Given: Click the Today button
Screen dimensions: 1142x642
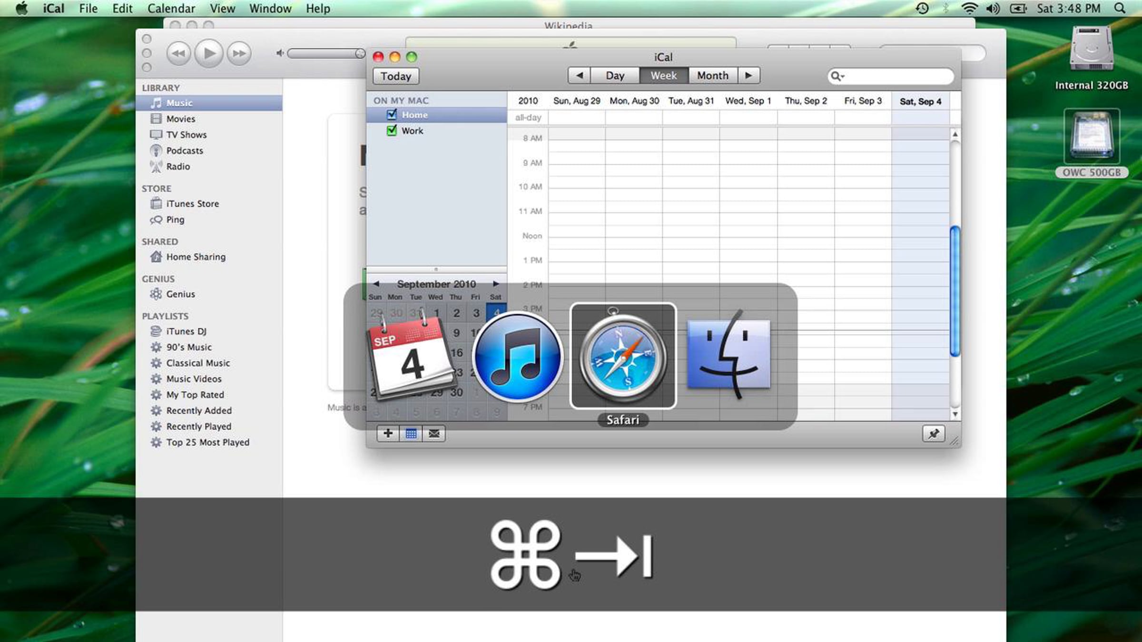Looking at the screenshot, I should (395, 76).
